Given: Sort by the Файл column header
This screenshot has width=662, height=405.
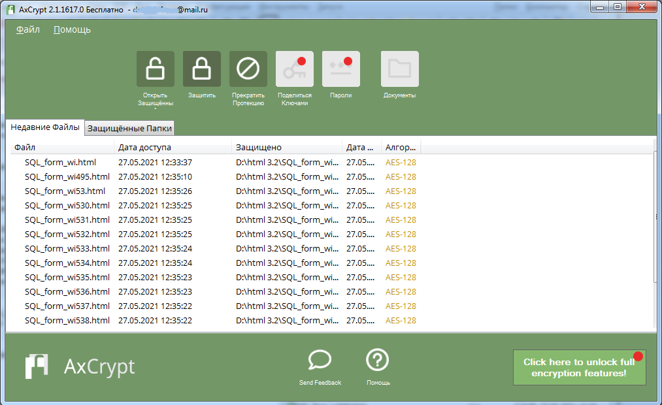Looking at the screenshot, I should 62,147.
